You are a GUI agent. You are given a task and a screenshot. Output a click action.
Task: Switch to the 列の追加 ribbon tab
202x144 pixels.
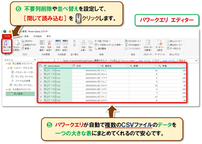point(38,36)
